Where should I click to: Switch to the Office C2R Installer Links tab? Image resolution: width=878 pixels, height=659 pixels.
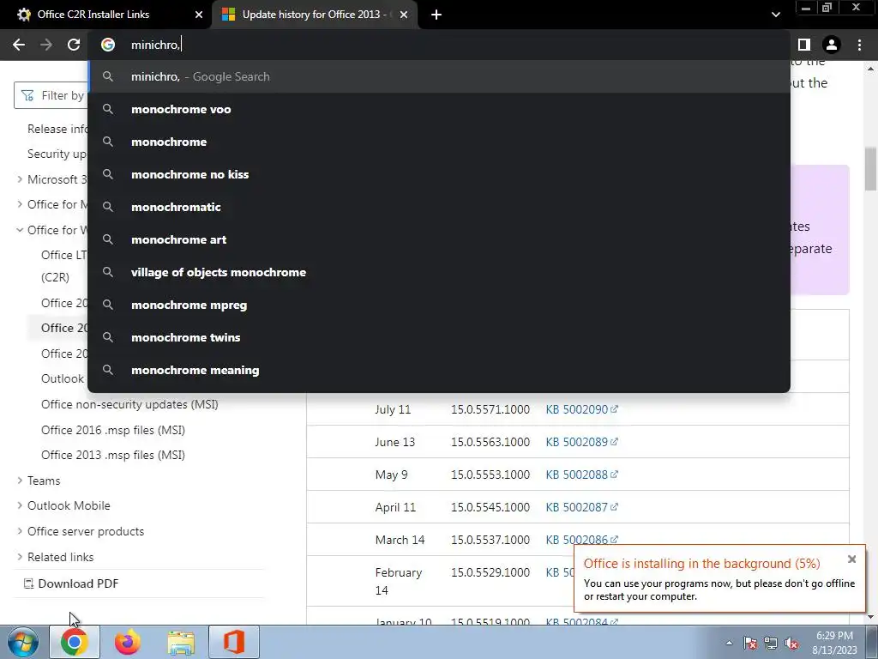pos(106,15)
